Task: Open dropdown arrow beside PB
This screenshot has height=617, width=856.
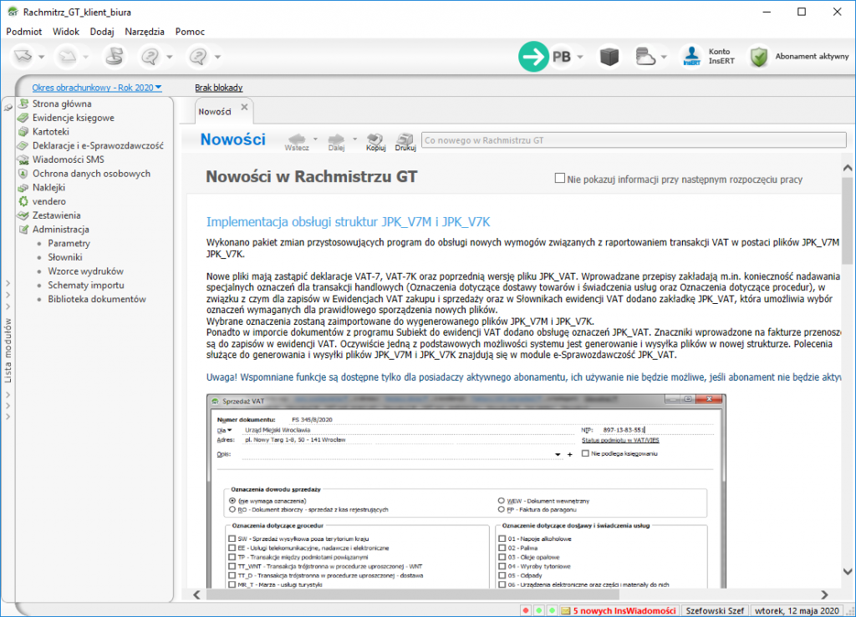Action: point(580,57)
